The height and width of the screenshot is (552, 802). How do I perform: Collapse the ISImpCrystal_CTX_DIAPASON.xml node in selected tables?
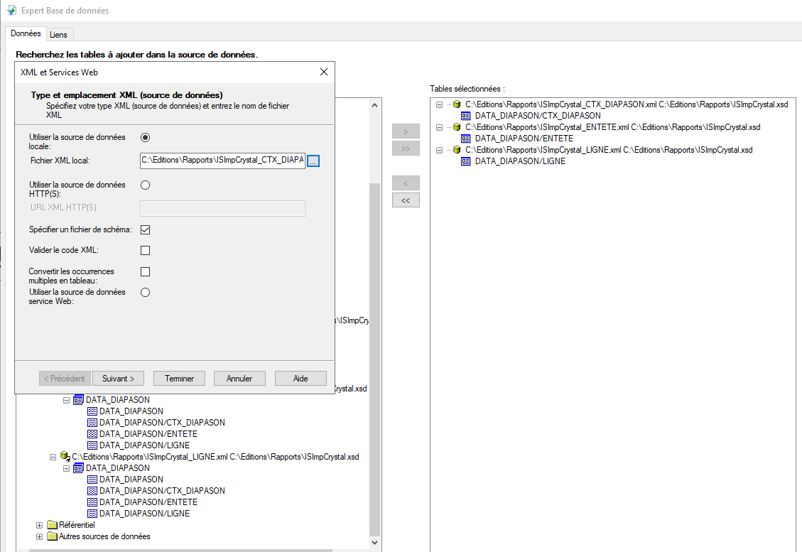coord(439,104)
